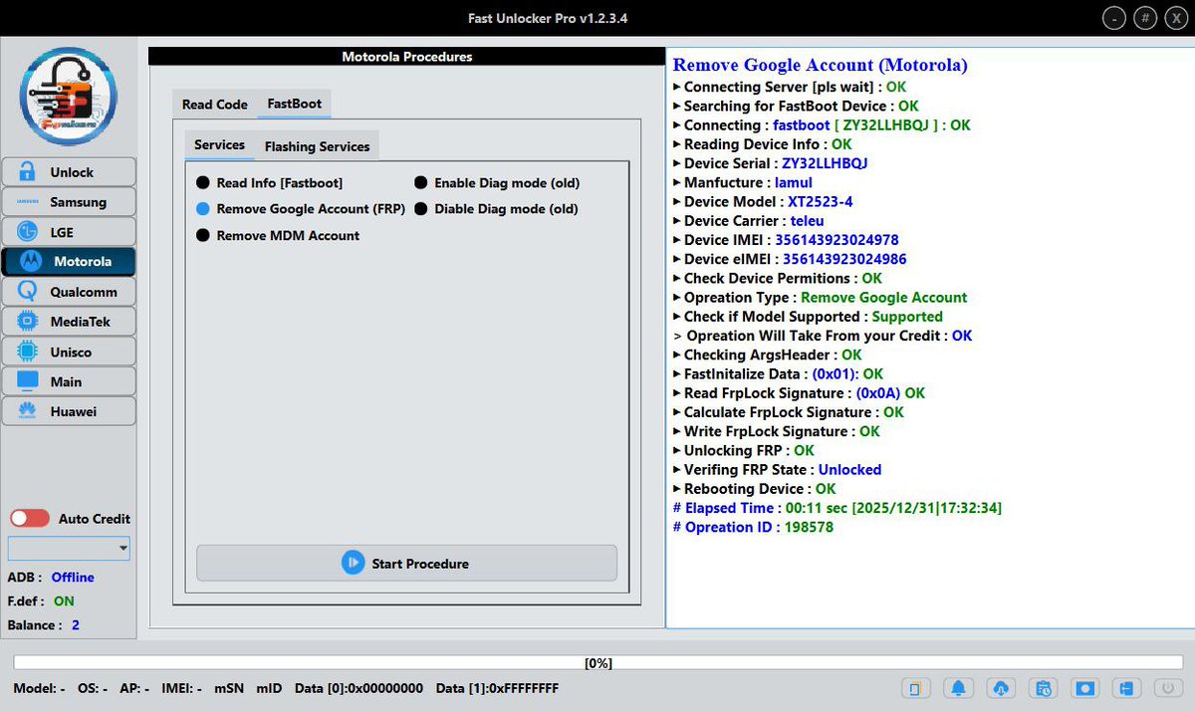1195x712 pixels.
Task: Open the clipboard history icon
Action: point(1043,688)
